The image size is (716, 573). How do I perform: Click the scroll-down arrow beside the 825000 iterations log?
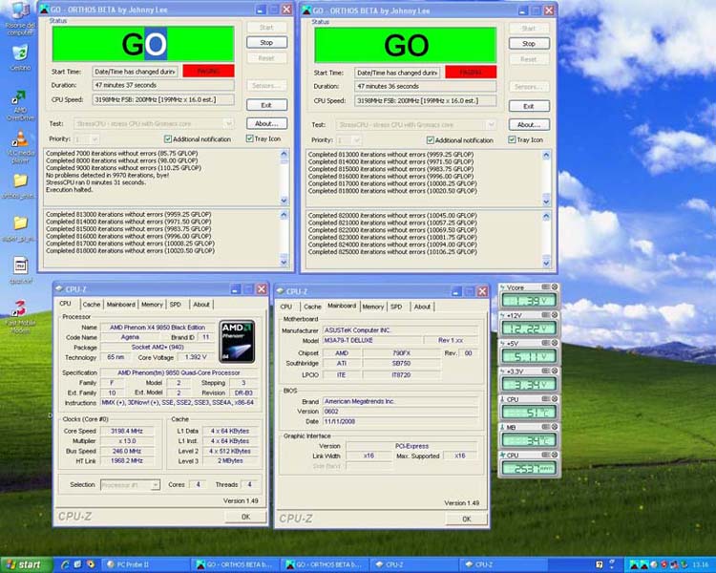coord(547,263)
